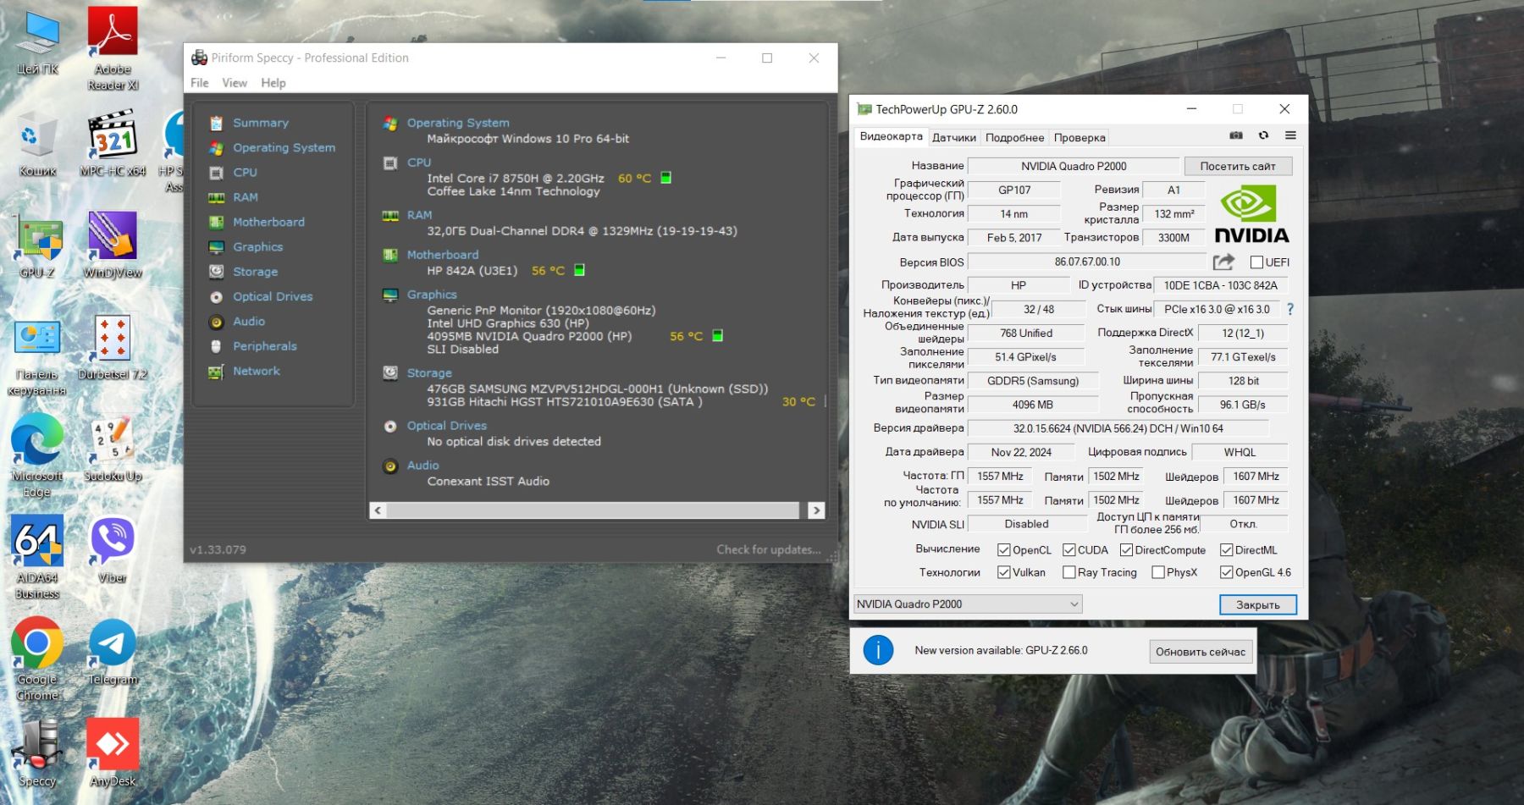Click the Посетить сайт button
Viewport: 1524px width, 805px height.
coord(1238,166)
